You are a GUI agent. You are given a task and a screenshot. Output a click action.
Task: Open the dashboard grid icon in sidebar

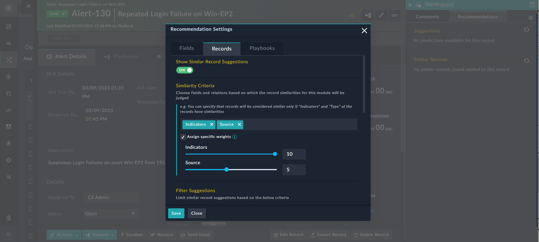pyautogui.click(x=9, y=27)
